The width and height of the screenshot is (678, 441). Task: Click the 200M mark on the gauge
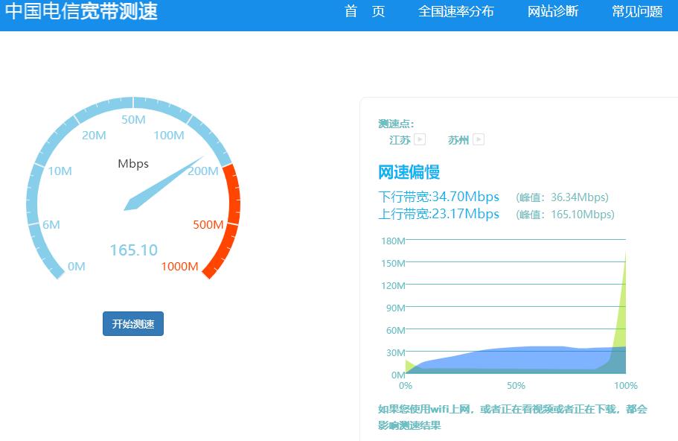tap(202, 171)
